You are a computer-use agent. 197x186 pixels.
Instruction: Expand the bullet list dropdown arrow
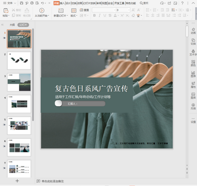(151, 10)
